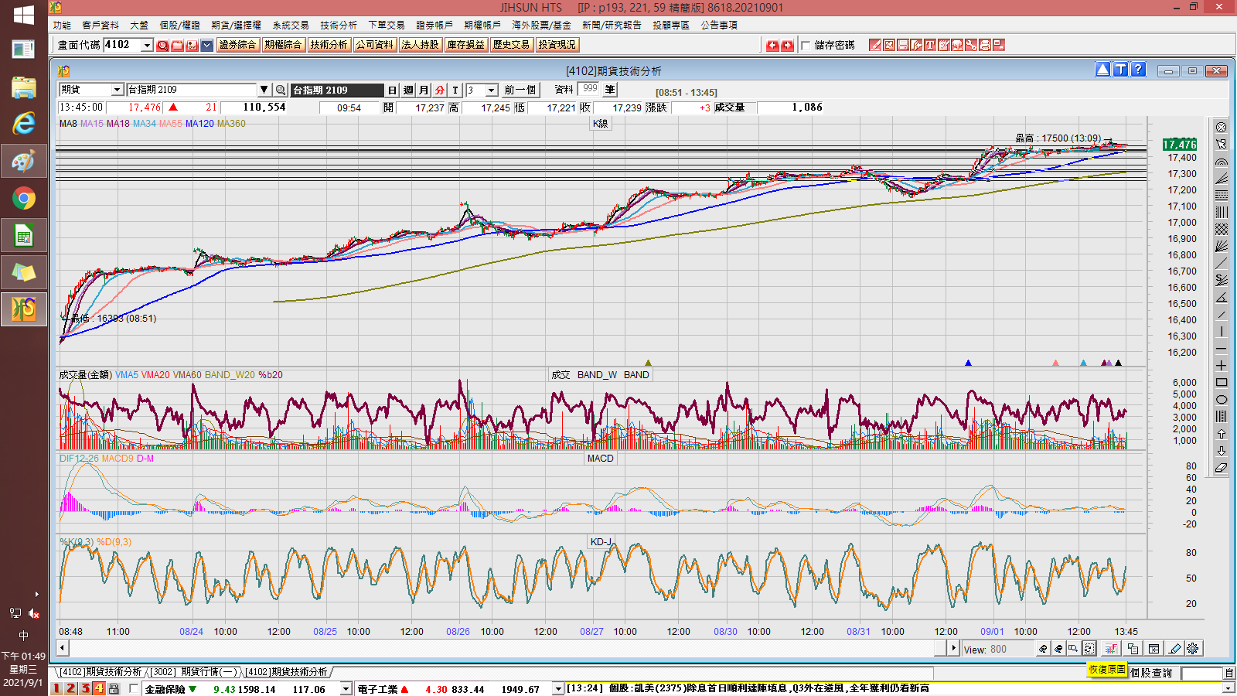Screen dimensions: 1237x696
Task: Open the 下單交易 menu
Action: [x=387, y=25]
